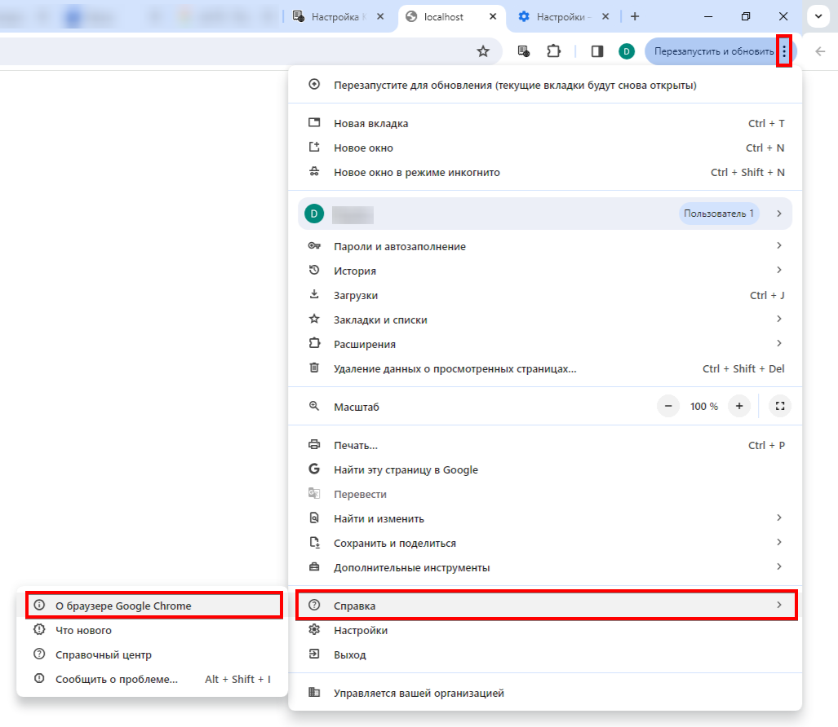Expand Дополнительные инструменты submenu
838x727 pixels.
pyautogui.click(x=545, y=567)
